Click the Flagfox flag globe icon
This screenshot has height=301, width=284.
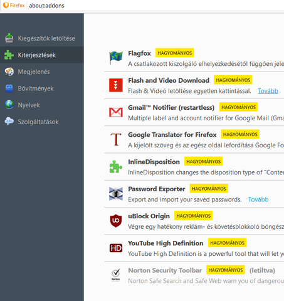click(x=116, y=58)
